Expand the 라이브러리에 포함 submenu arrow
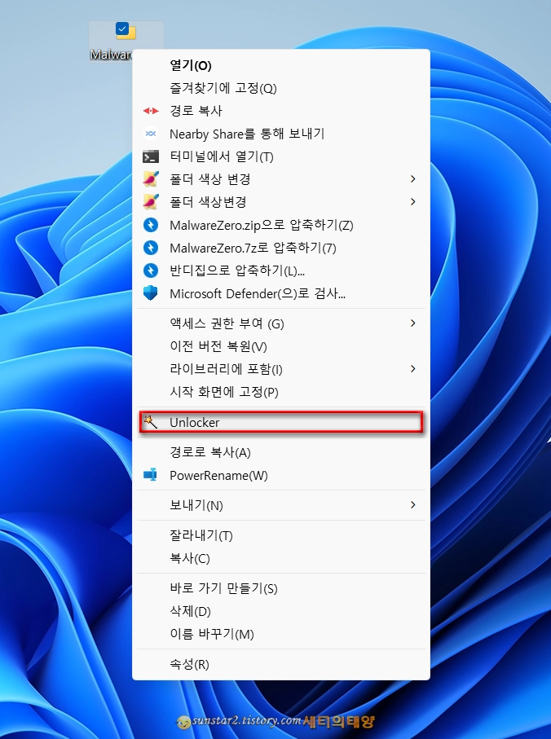 413,368
